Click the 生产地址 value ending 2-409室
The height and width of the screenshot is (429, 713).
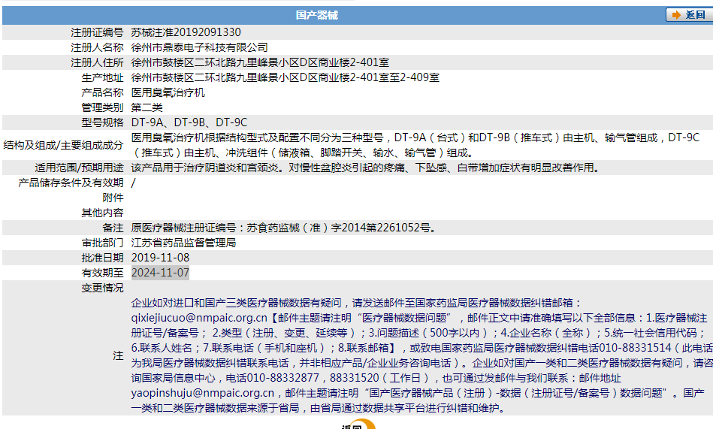pyautogui.click(x=285, y=77)
